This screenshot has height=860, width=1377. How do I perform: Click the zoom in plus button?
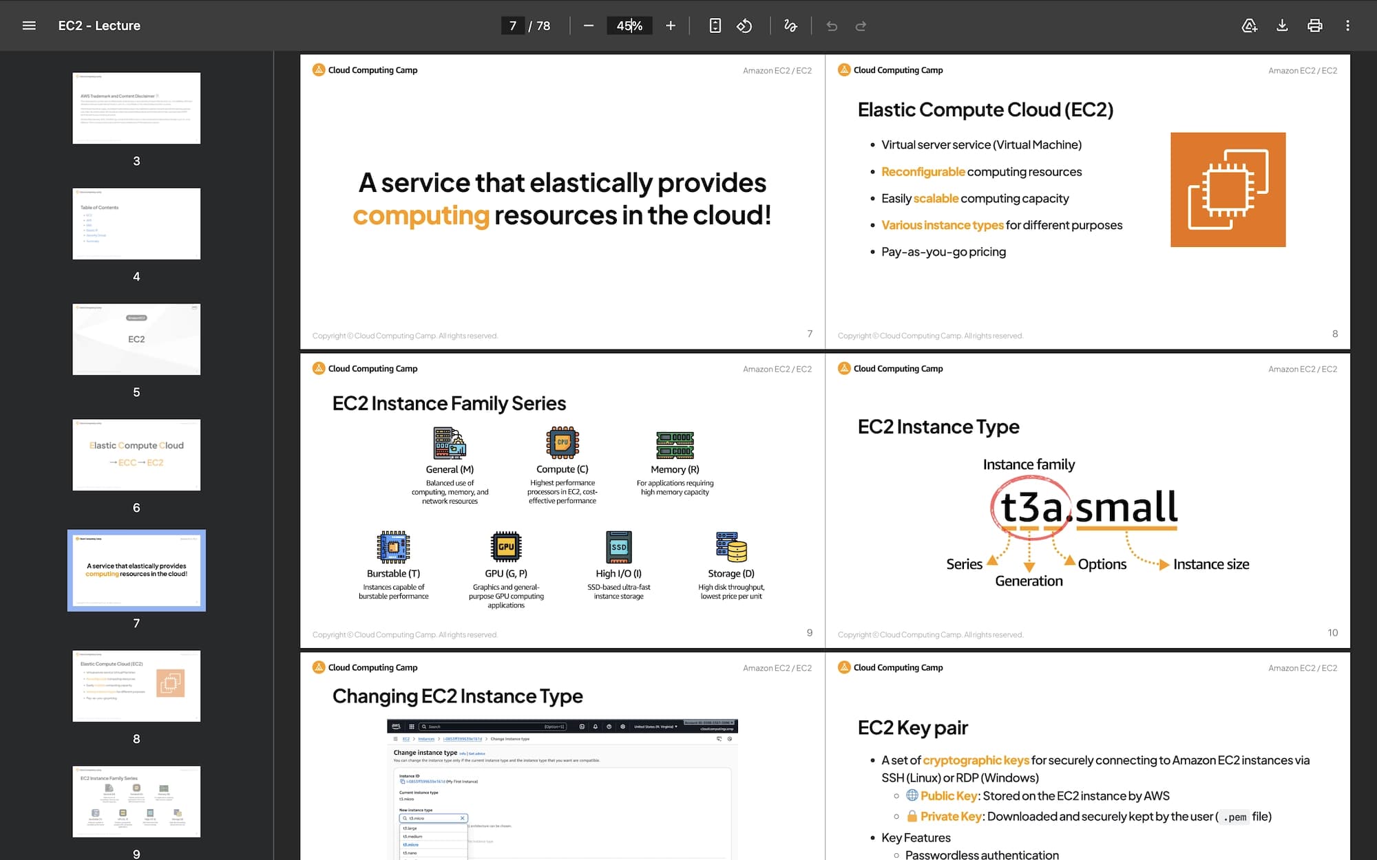pos(670,25)
